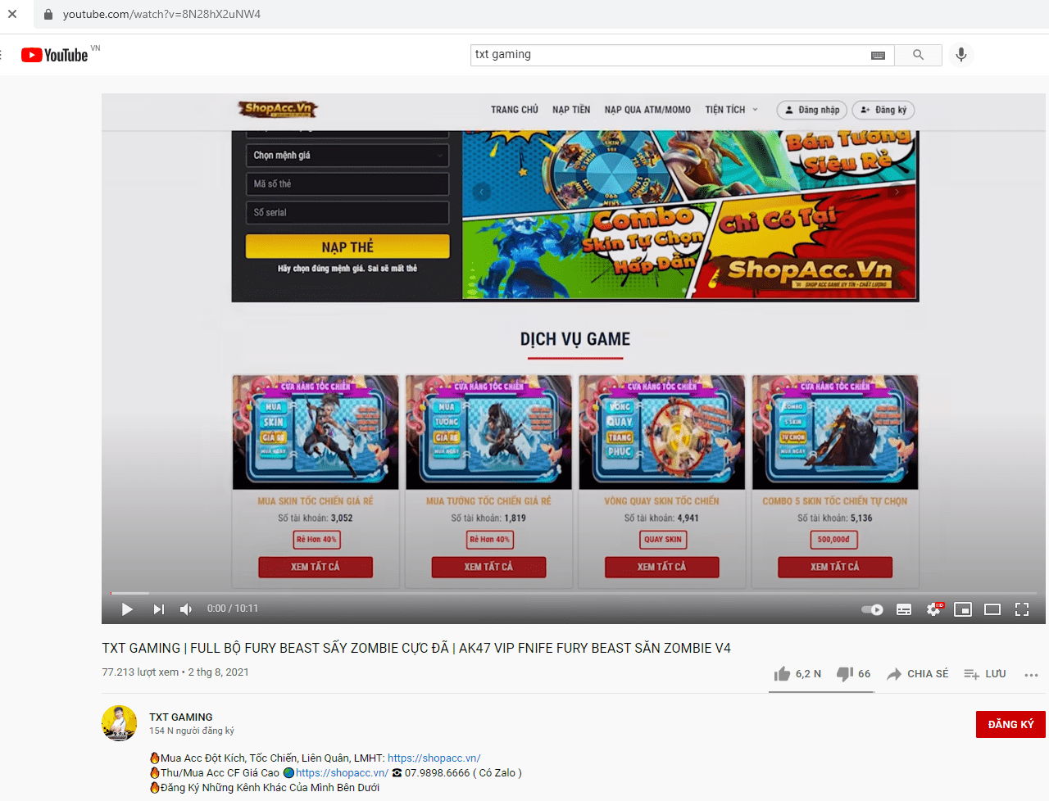Select NẠP TIỀN menu in video
Image resolution: width=1049 pixels, height=801 pixels.
click(571, 110)
